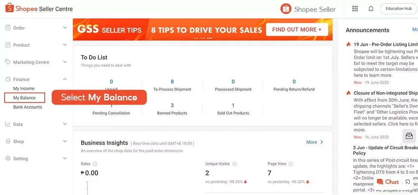Click the chat pop-out window icon

click(407, 182)
